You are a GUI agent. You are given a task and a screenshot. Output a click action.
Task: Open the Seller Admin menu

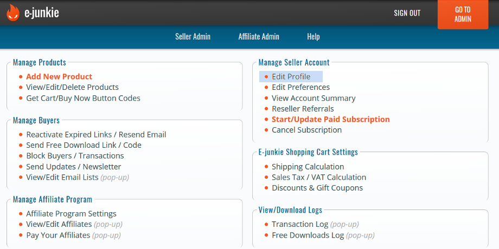click(x=193, y=37)
